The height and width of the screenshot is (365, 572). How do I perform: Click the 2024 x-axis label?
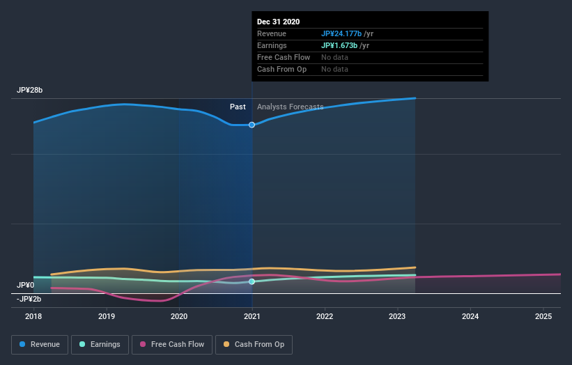tap(470, 316)
